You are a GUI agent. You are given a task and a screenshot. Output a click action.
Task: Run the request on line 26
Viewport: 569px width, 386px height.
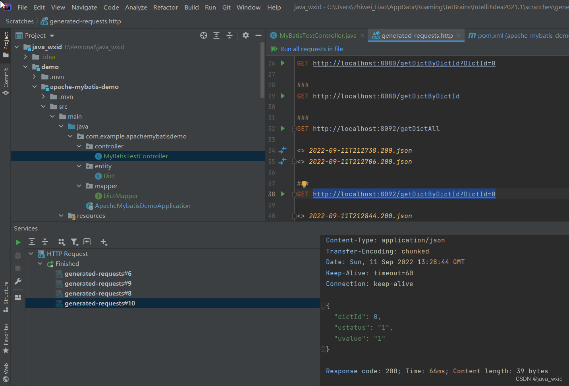tap(283, 63)
